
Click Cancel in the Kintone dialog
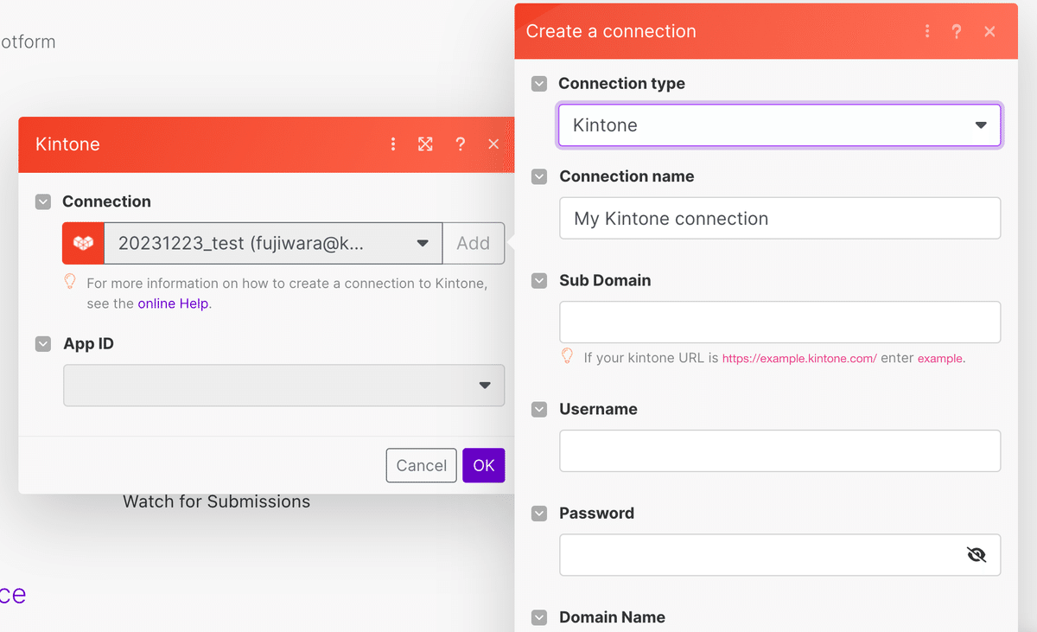click(x=422, y=465)
